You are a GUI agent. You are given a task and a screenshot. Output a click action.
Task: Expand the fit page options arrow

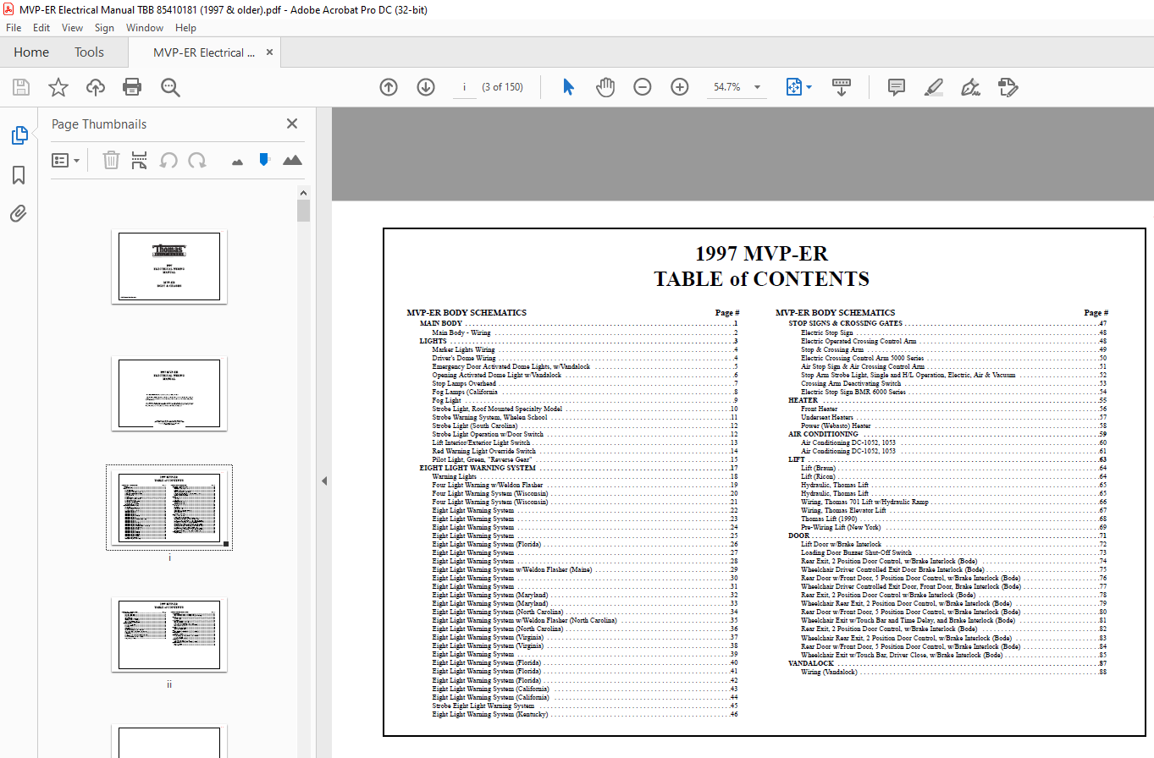(x=809, y=87)
